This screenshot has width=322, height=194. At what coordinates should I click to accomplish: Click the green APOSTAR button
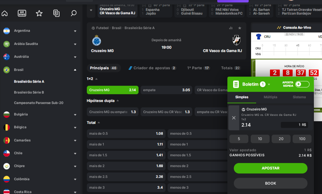pos(270,168)
